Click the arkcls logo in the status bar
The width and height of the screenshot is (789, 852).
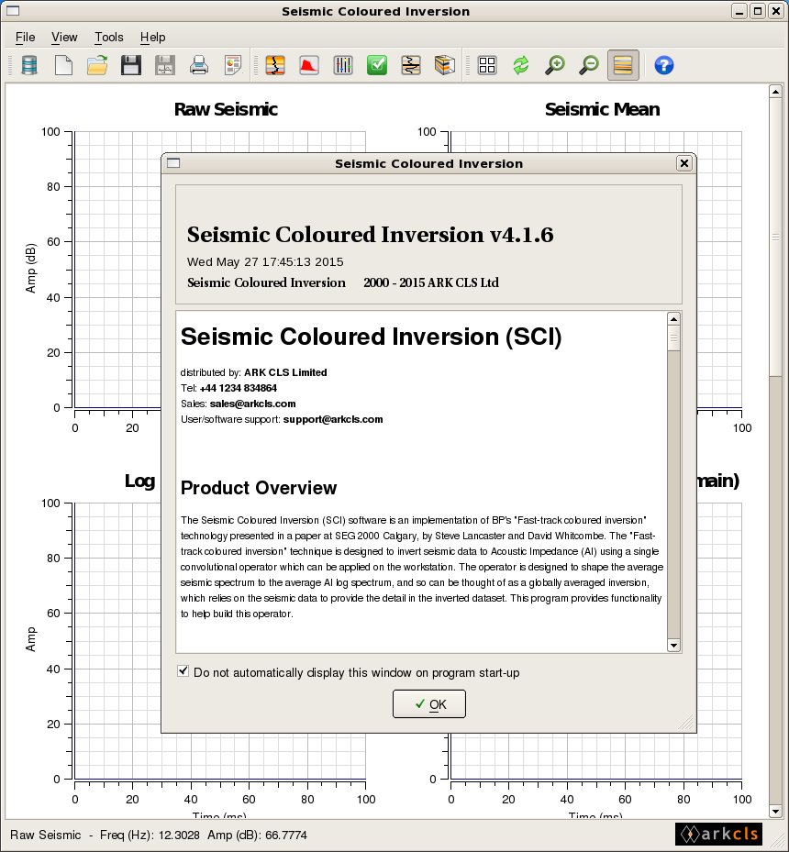coord(719,834)
